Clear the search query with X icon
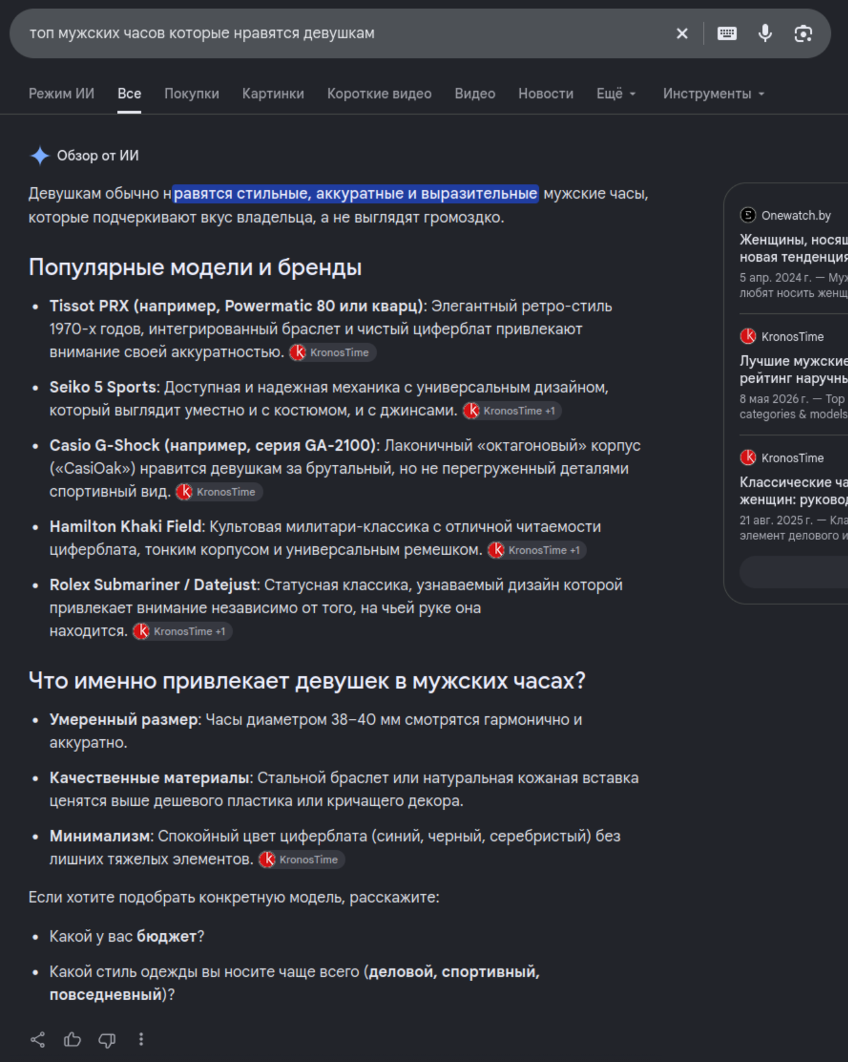 tap(682, 34)
